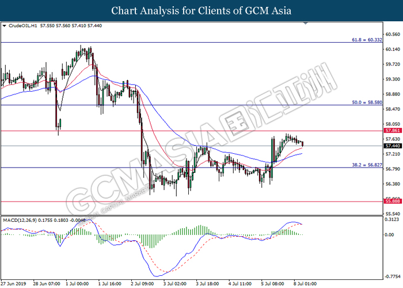Select the CrudeOIL,H1 symbol label
This screenshot has width=403, height=288.
click(x=22, y=26)
